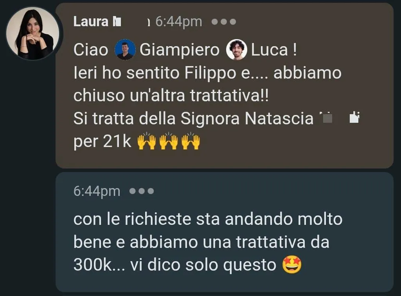The height and width of the screenshot is (296, 401).
Task: Click the white redacted block ending Natascia's line
Action: (x=355, y=118)
